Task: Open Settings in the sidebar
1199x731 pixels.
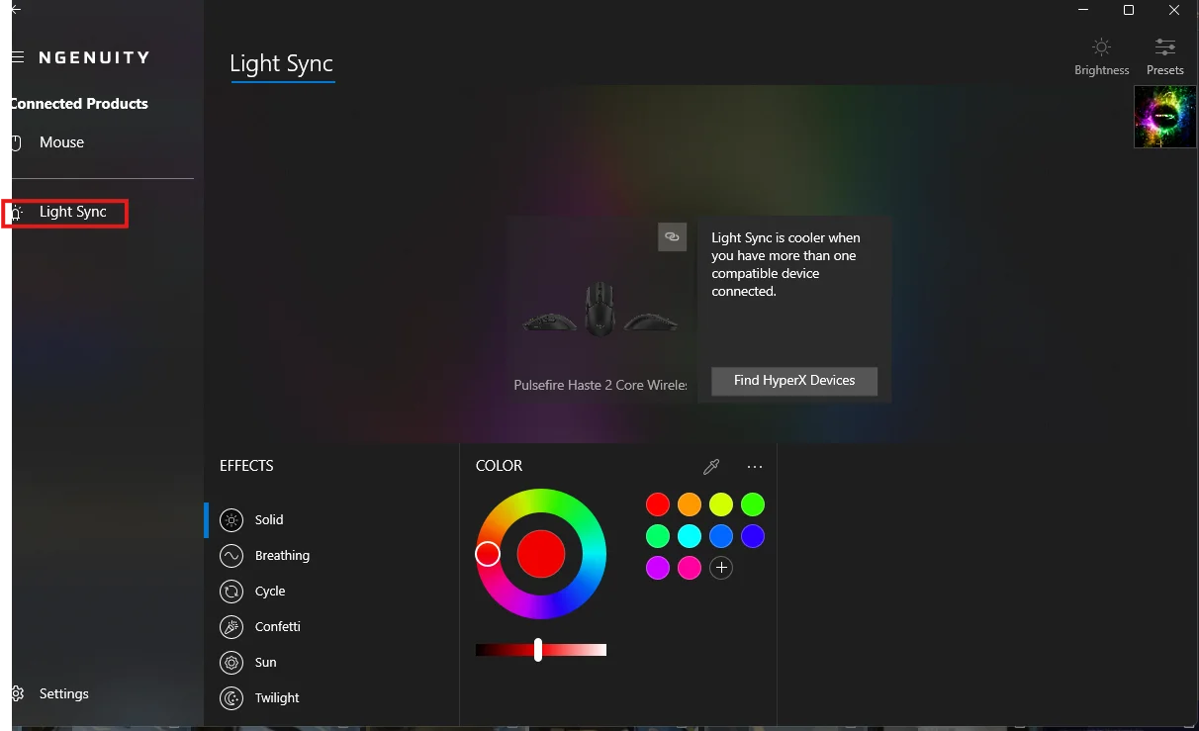Action: [64, 693]
